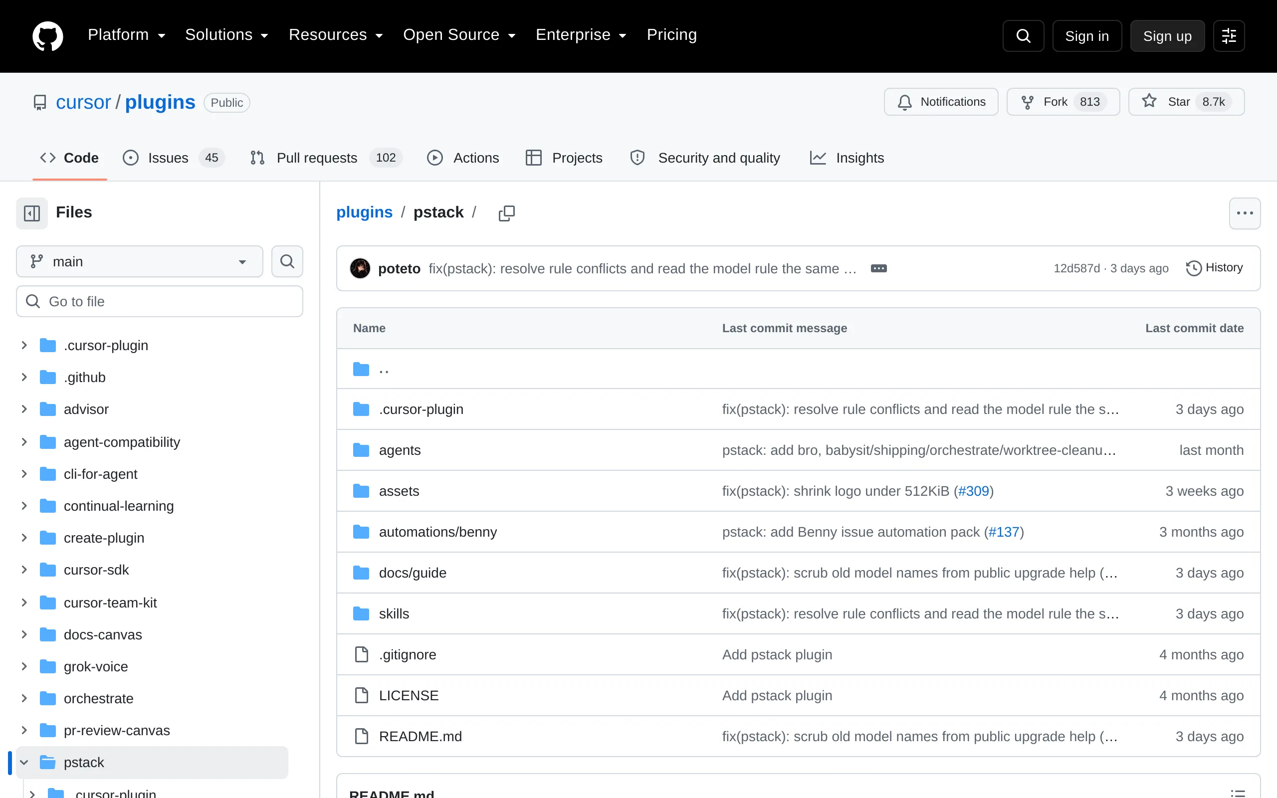Expand the orchestrate folder in tree
Image resolution: width=1277 pixels, height=798 pixels.
coord(24,699)
